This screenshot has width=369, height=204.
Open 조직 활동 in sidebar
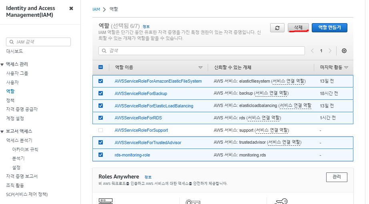[15, 186]
